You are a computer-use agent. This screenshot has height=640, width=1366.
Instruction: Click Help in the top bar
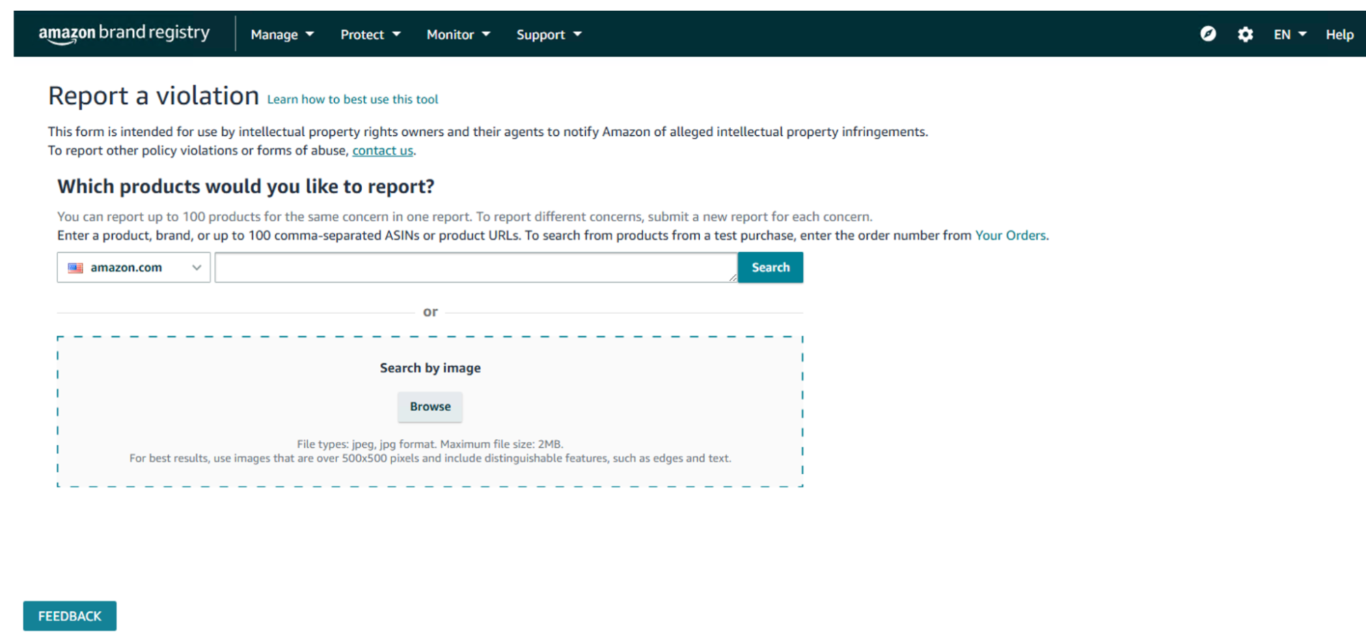point(1339,34)
